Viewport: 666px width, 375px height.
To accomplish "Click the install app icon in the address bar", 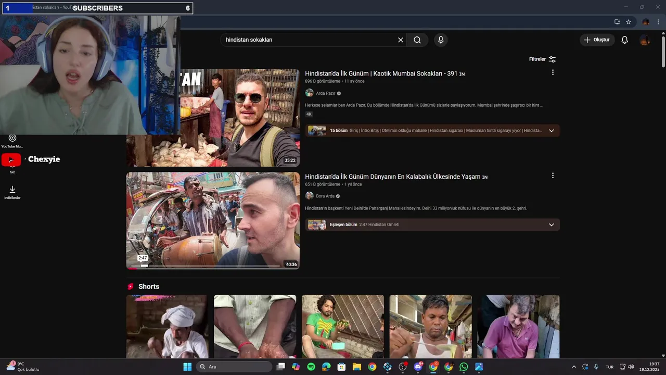I will pos(617,22).
